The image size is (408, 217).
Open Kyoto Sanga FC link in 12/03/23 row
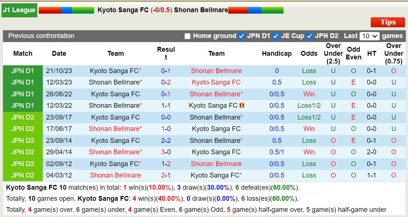click(216, 82)
